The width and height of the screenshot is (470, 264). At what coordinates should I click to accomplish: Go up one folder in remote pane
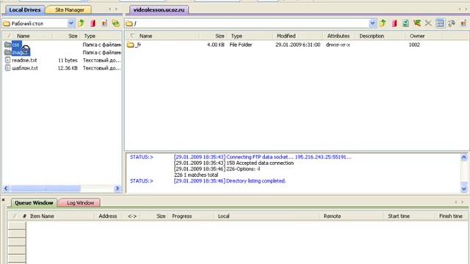click(x=383, y=23)
